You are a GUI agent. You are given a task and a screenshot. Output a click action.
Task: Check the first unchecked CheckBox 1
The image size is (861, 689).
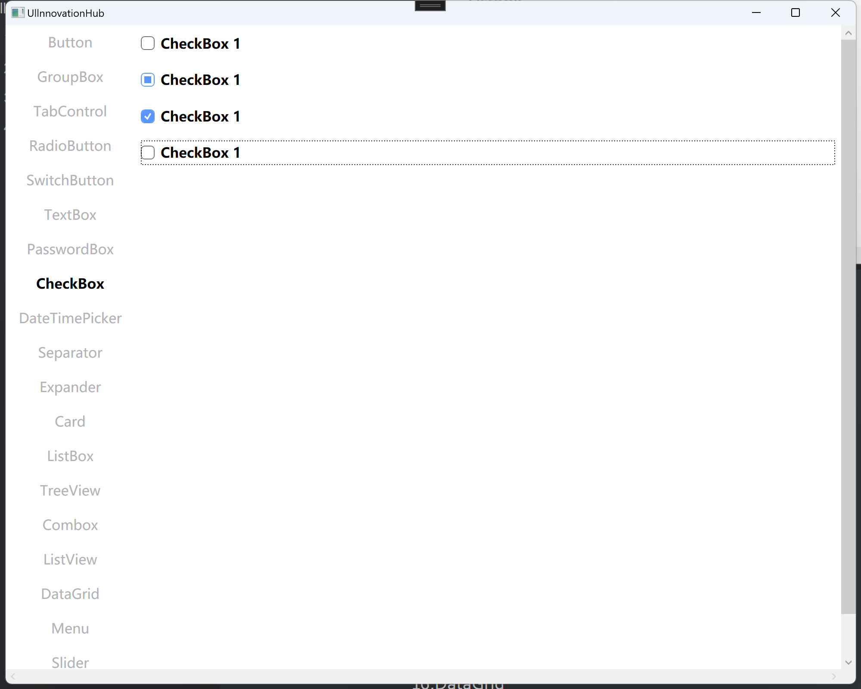click(148, 44)
